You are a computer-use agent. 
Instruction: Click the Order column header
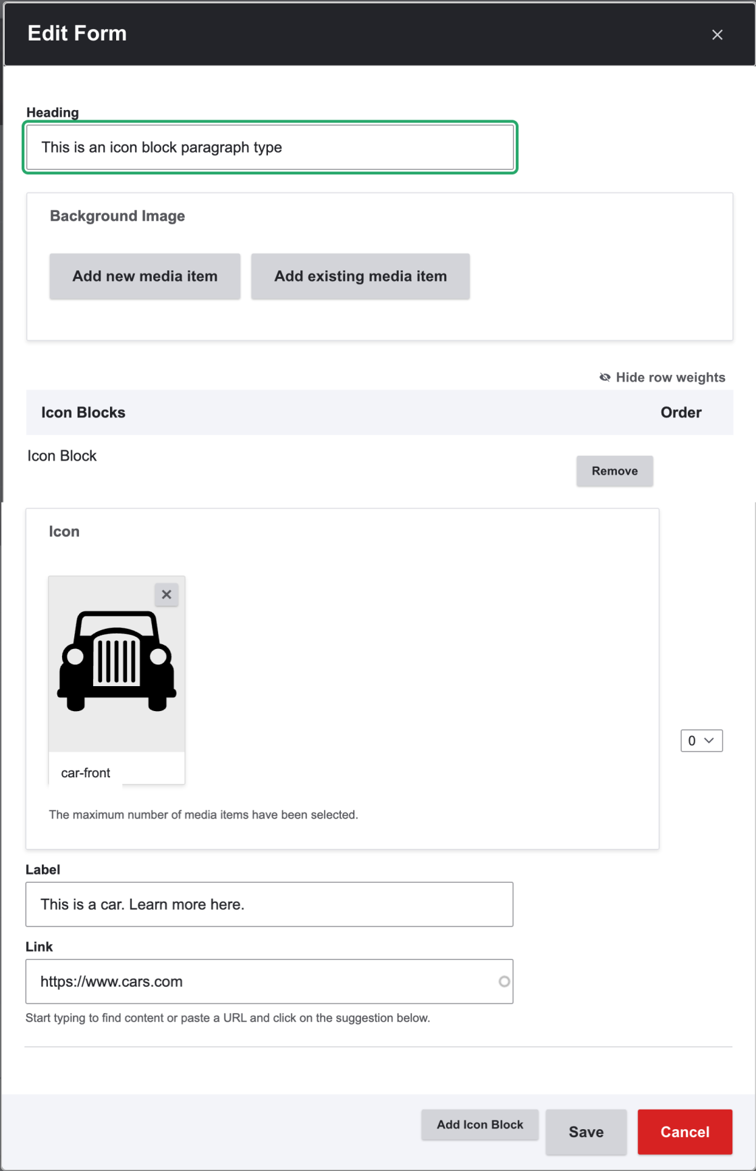[680, 413]
